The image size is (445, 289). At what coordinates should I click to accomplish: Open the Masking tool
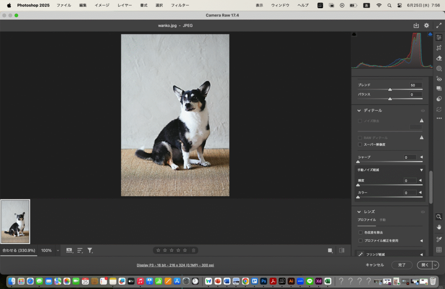point(439,68)
